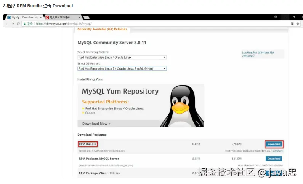Minimize the browser window
Screen dimensions: 303x184
[x=285, y=17]
